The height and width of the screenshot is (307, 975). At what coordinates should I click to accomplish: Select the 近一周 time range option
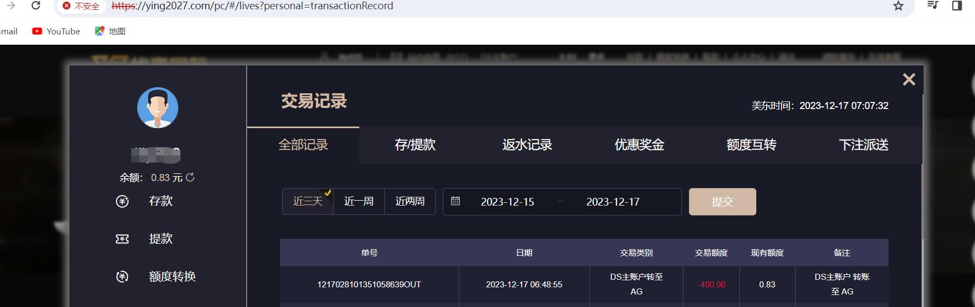(359, 202)
